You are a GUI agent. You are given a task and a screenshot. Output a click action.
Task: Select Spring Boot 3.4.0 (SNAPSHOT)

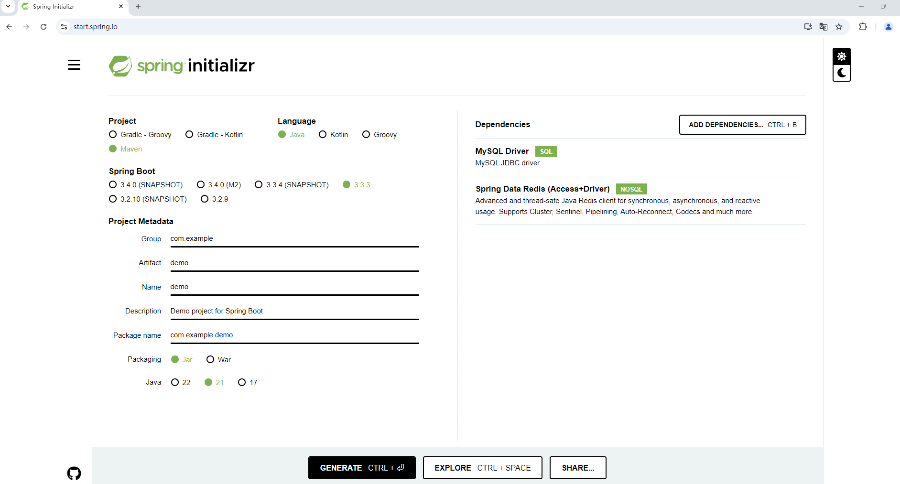(146, 185)
